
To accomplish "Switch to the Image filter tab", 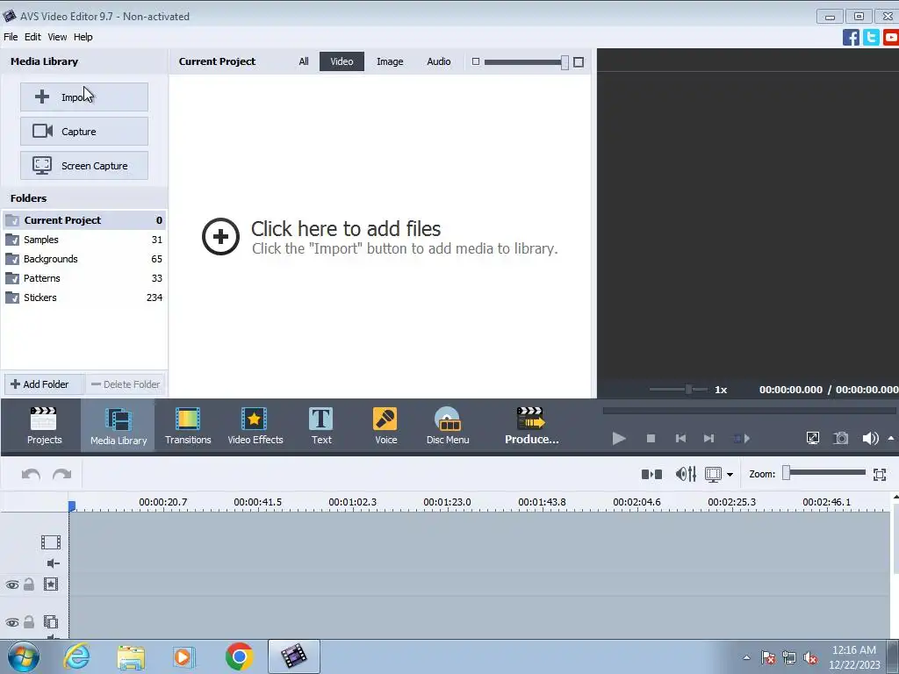I will click(x=390, y=61).
